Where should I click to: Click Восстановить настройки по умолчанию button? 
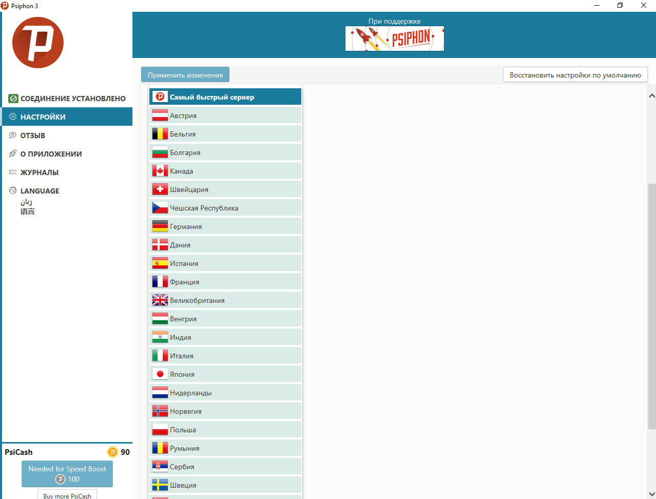tap(575, 75)
